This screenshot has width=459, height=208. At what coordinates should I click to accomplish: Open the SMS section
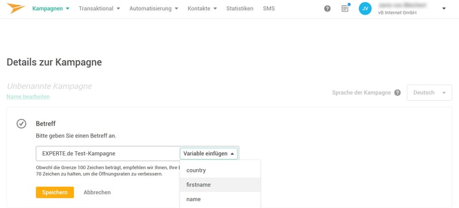[269, 9]
